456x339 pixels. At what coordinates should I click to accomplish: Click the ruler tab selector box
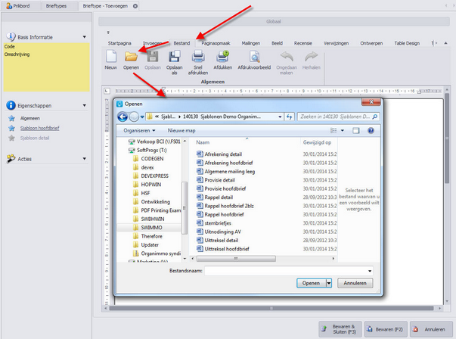point(107,91)
